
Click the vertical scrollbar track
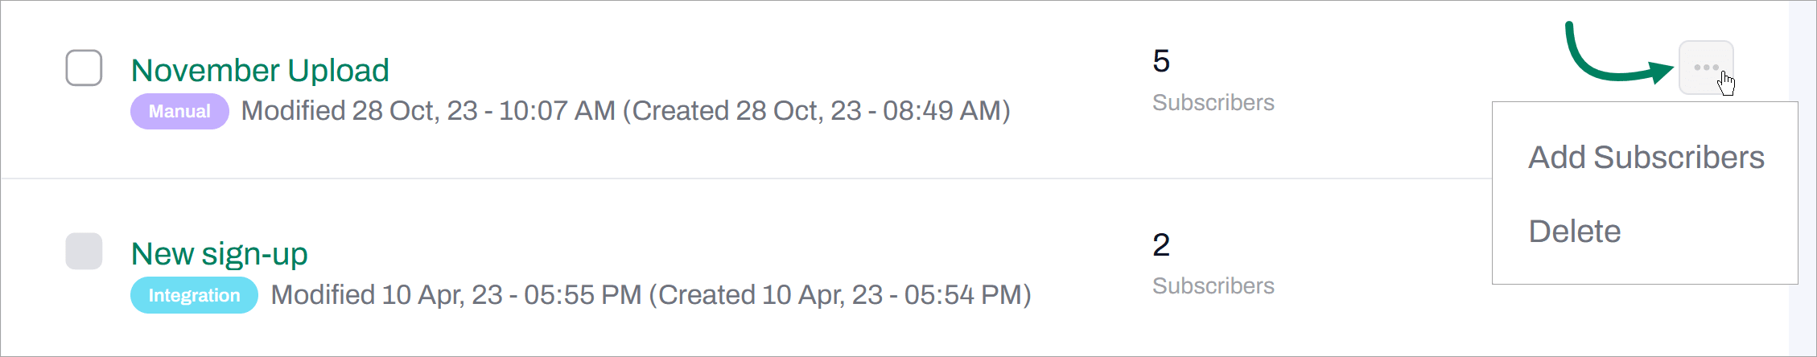[x=1802, y=177]
